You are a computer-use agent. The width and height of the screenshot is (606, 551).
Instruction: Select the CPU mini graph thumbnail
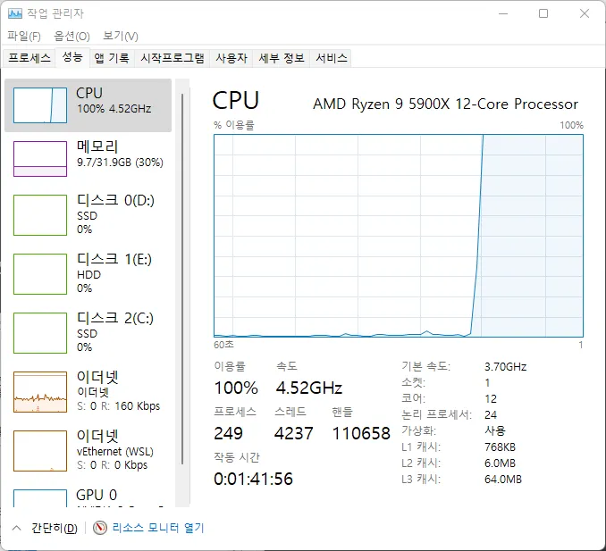pos(40,105)
